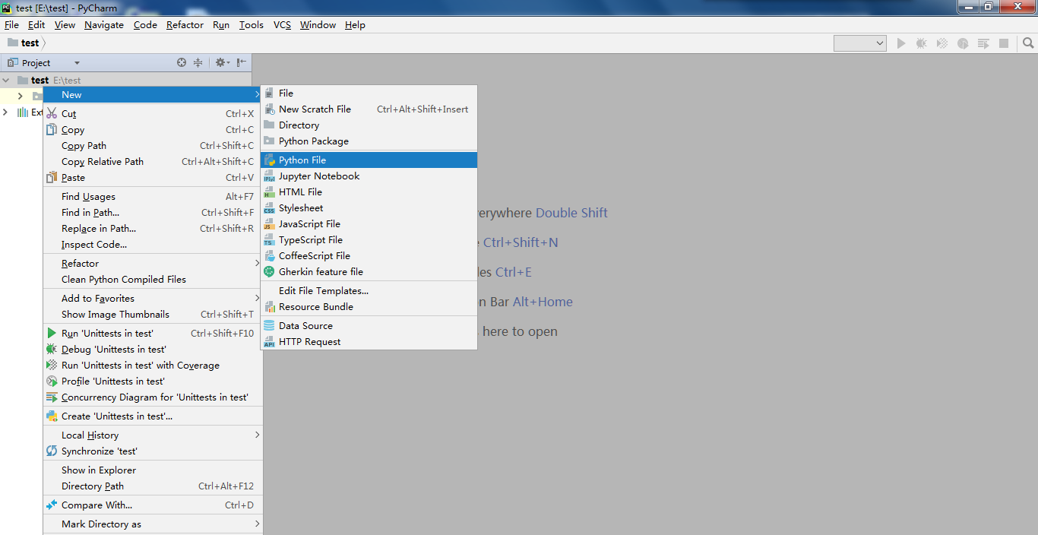
Task: Select Replace in Path
Action: coord(153,228)
